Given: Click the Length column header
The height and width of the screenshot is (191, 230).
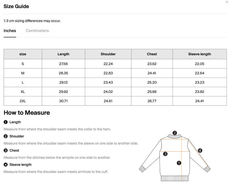Looking at the screenshot, I should pyautogui.click(x=63, y=54).
